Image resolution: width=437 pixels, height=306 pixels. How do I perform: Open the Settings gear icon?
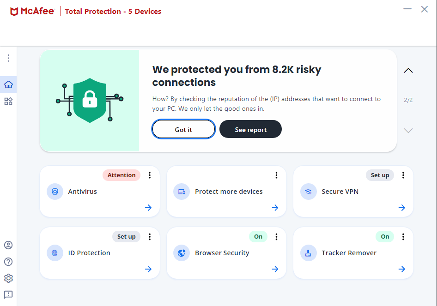point(8,278)
